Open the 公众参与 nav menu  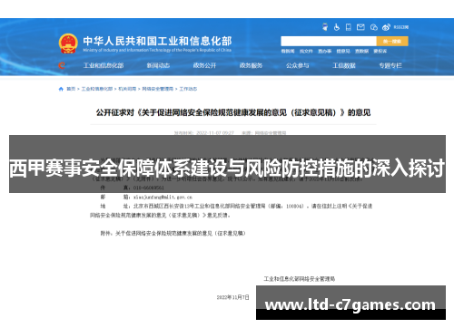(298, 65)
